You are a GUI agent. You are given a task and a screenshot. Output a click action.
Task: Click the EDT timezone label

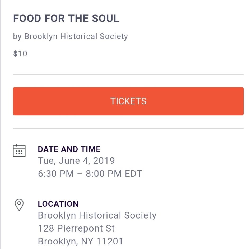coord(133,174)
